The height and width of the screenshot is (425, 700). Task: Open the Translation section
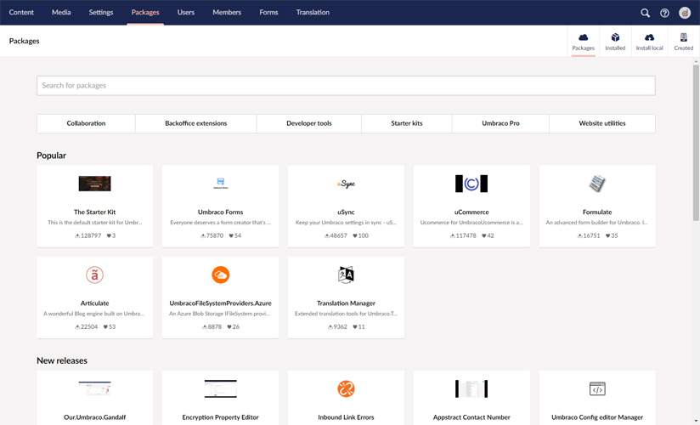[313, 13]
